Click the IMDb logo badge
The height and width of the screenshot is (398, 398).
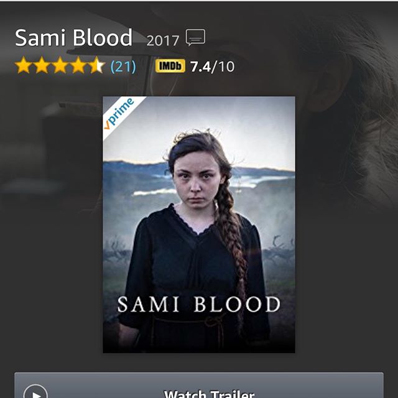tap(170, 66)
